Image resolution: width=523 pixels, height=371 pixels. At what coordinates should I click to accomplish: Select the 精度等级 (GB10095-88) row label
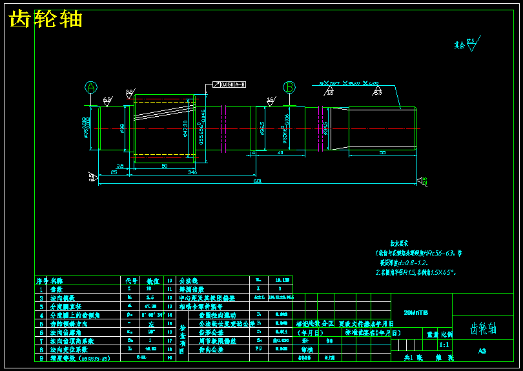pos(80,358)
